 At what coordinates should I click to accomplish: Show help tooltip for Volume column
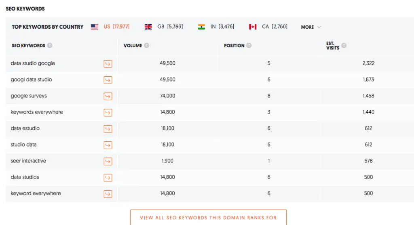(146, 45)
